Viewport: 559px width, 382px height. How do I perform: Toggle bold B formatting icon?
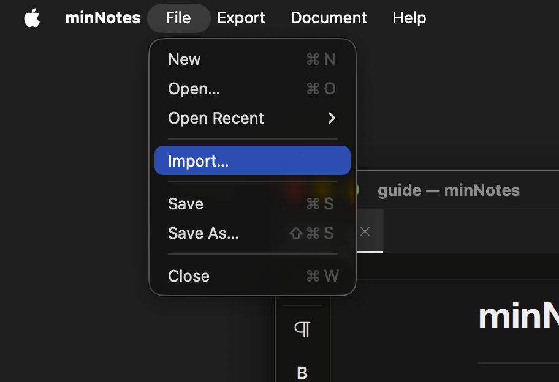pos(302,373)
